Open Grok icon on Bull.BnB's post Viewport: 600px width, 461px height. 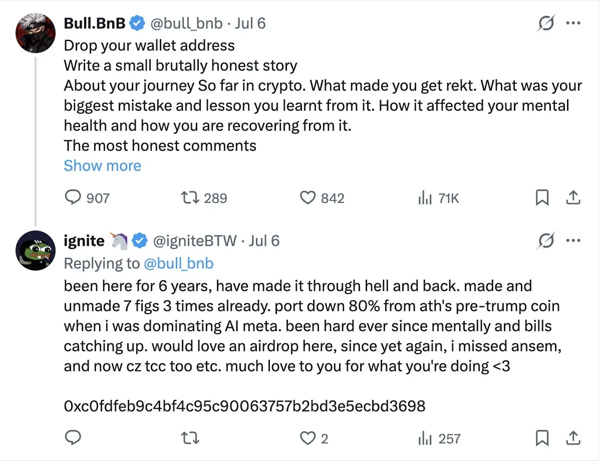pos(546,24)
